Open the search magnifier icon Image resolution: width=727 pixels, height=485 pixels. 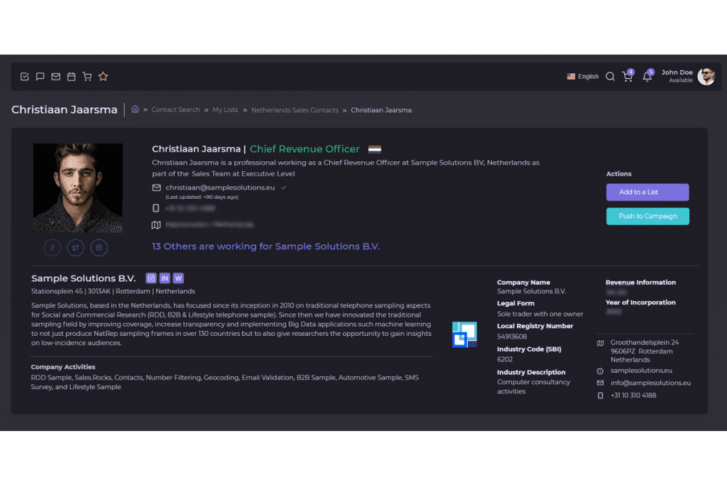610,77
